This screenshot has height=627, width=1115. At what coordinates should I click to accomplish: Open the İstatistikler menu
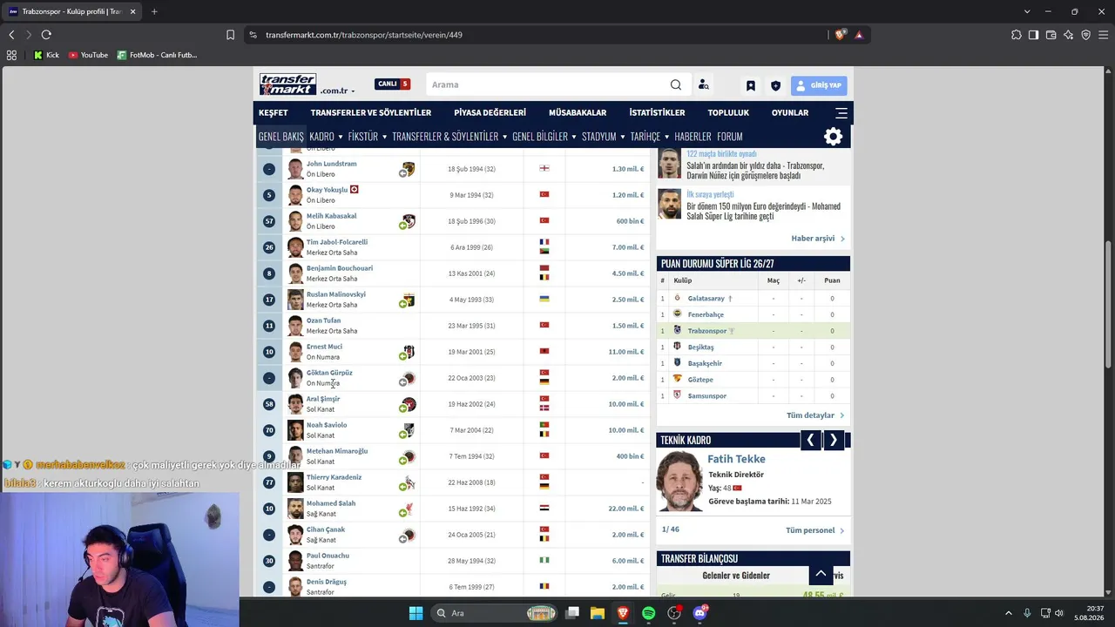[x=657, y=112]
